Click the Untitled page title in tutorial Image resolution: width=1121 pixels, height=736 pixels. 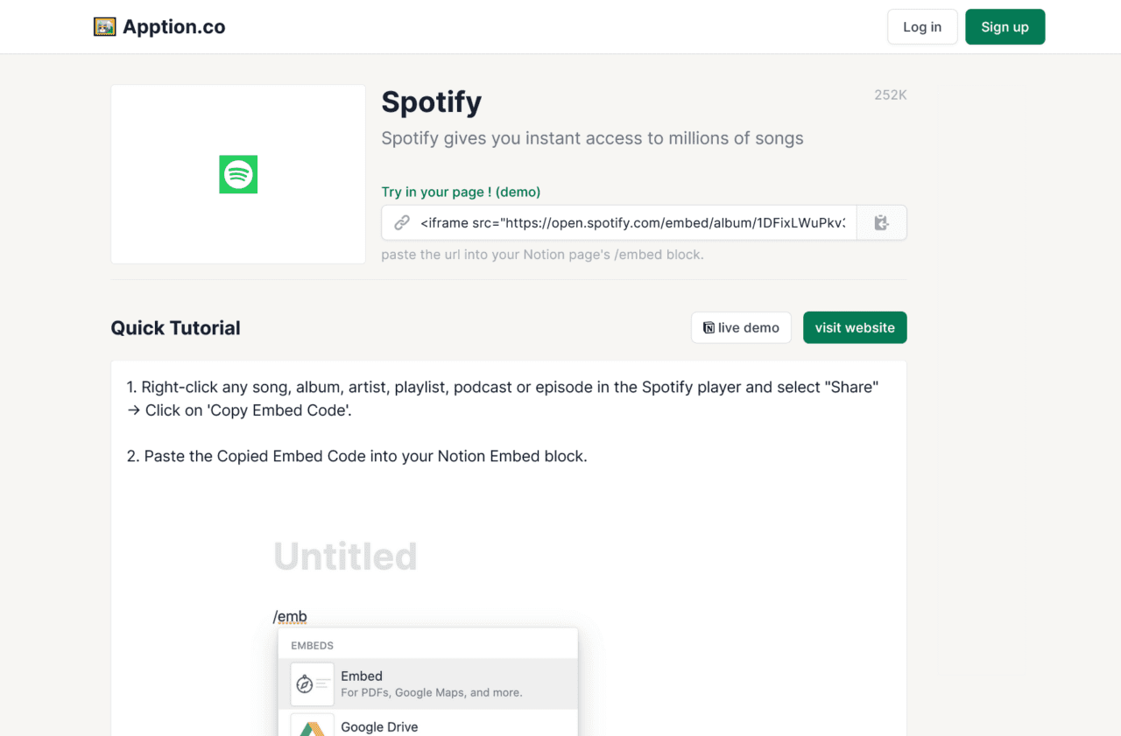(x=345, y=557)
